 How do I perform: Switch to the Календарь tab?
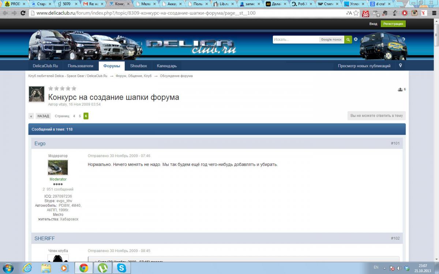166,66
